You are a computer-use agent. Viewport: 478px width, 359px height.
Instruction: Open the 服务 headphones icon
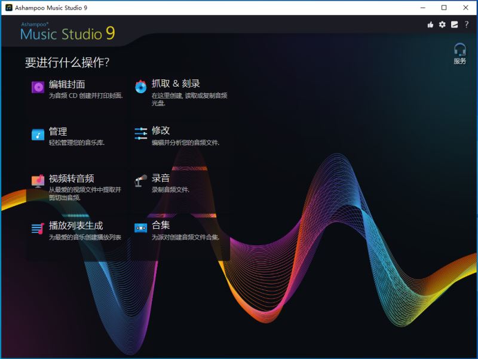[459, 49]
